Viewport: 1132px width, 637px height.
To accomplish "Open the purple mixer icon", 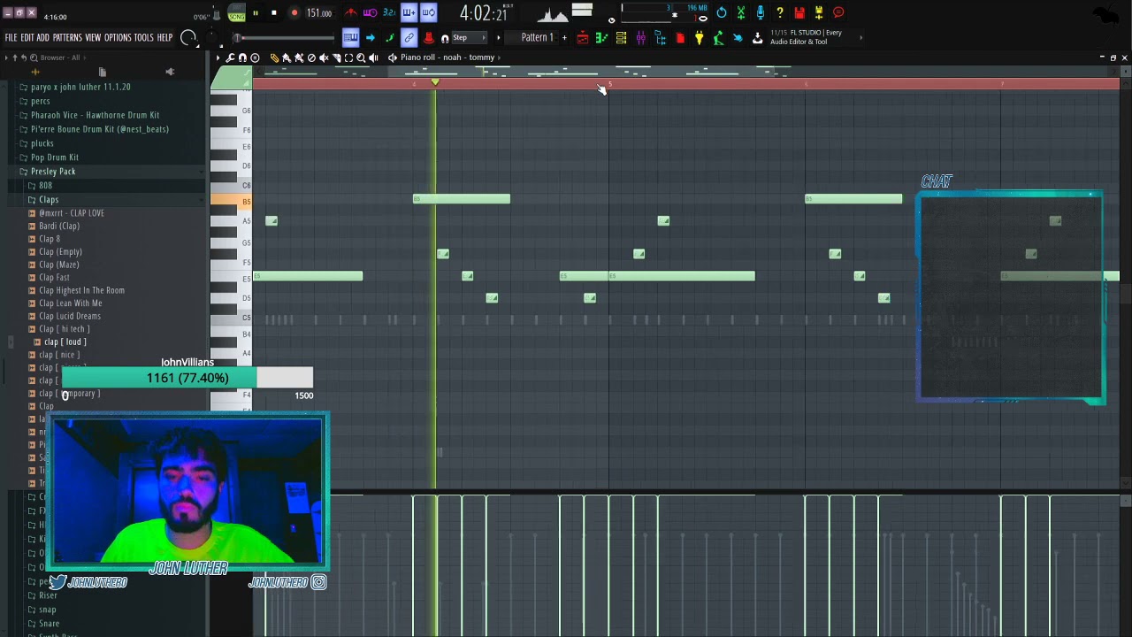I will [x=641, y=38].
